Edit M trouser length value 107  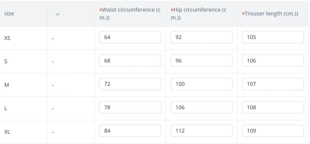point(273,84)
